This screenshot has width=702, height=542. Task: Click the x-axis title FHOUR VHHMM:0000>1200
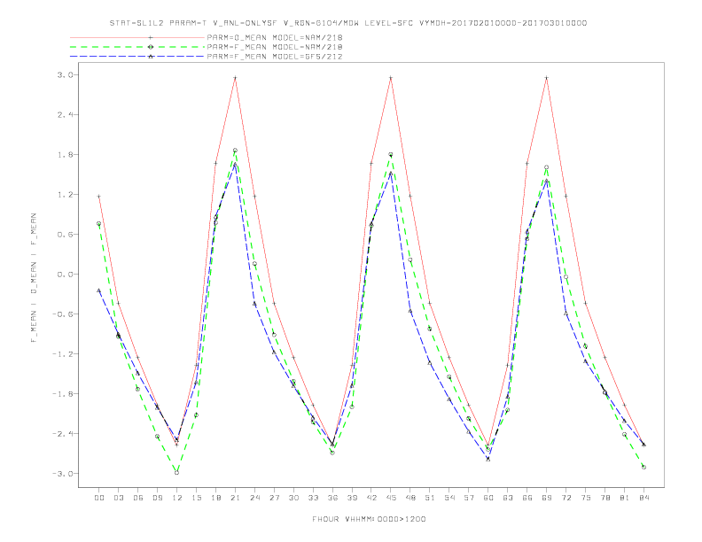point(369,519)
